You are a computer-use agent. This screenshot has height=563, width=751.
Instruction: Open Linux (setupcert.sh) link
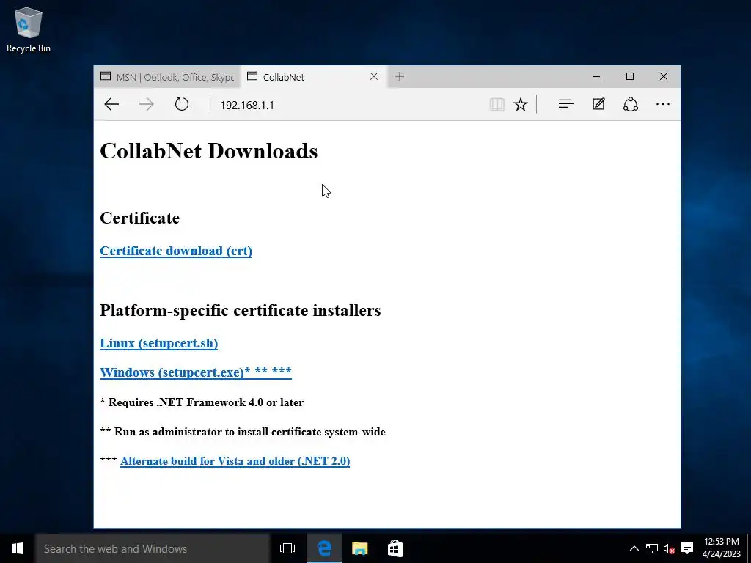click(x=158, y=343)
